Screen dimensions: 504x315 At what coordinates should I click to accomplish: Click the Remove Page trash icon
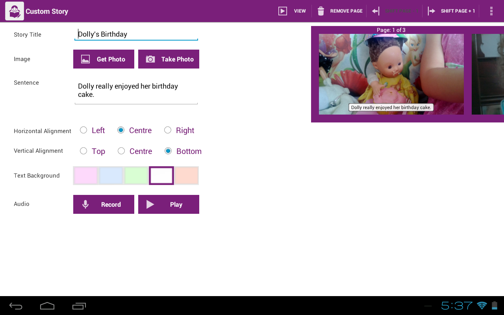321,11
